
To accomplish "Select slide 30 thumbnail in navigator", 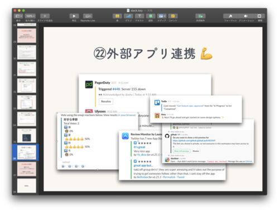I will (27, 52).
